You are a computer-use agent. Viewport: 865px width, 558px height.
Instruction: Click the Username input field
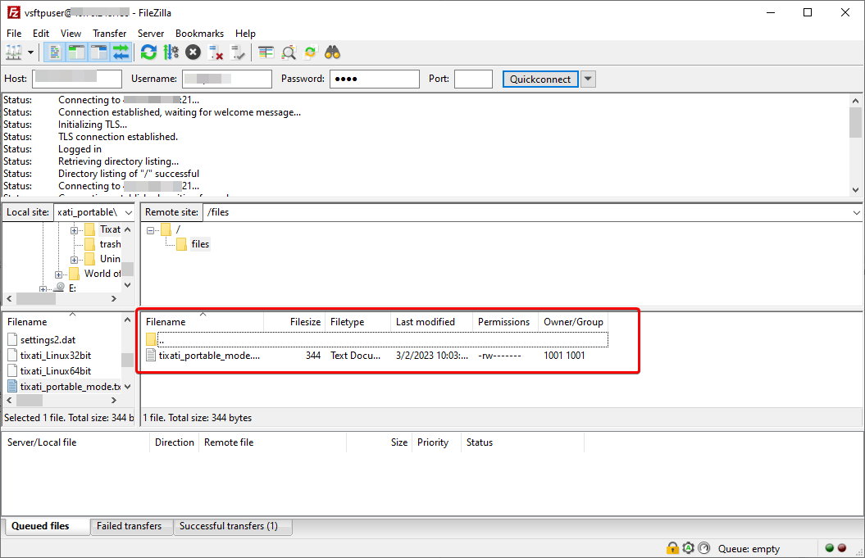click(x=227, y=79)
